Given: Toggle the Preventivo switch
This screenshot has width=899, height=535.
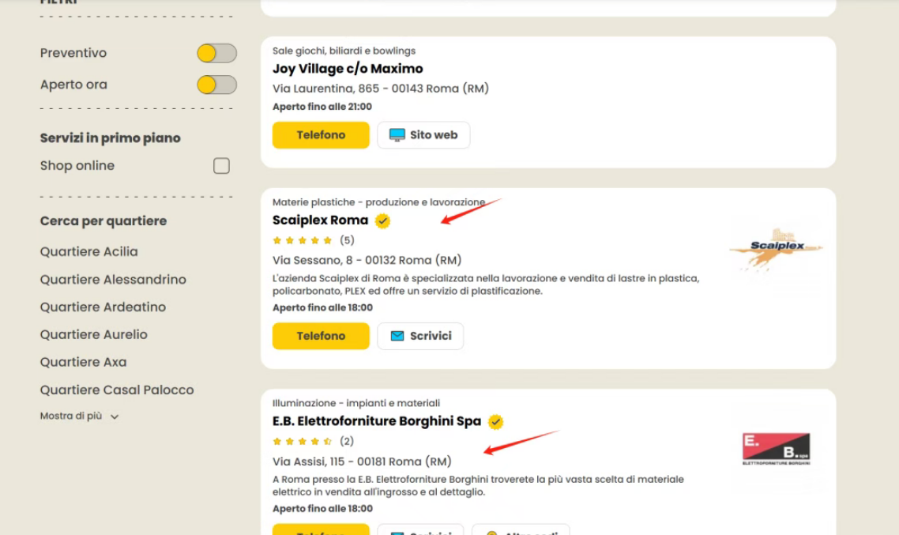Looking at the screenshot, I should coord(217,53).
